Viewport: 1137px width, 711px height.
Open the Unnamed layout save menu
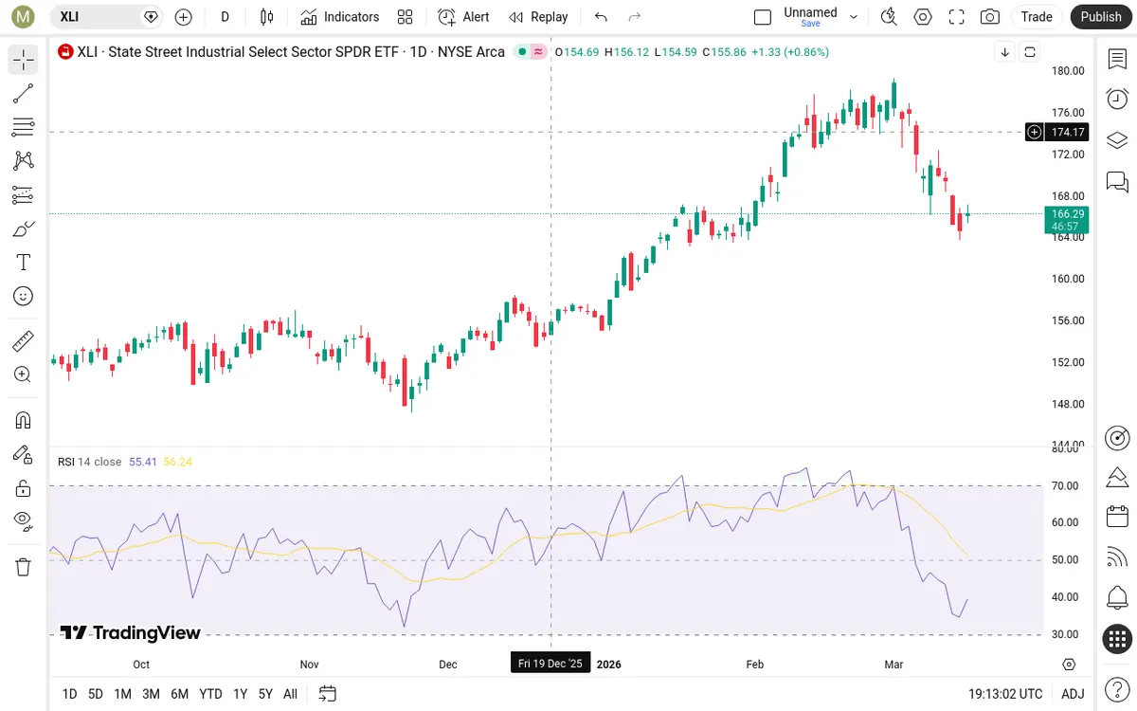click(821, 16)
